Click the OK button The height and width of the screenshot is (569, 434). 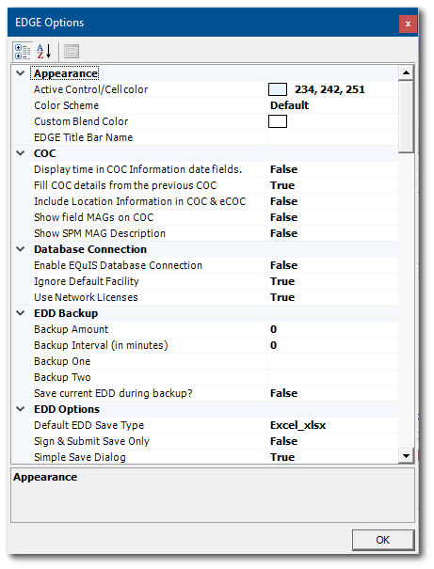click(383, 540)
